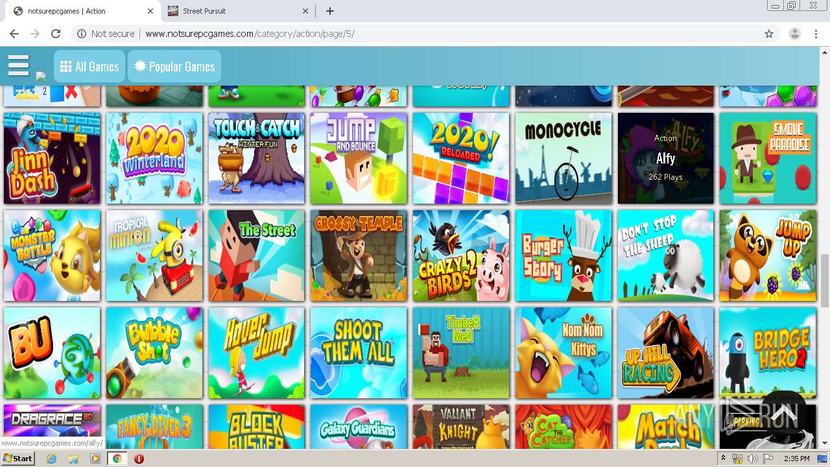The height and width of the screenshot is (467, 830).
Task: Open the Windows Start menu
Action: 18,458
